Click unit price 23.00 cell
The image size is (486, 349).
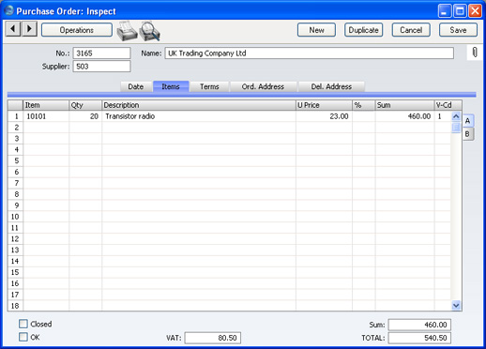pyautogui.click(x=324, y=116)
